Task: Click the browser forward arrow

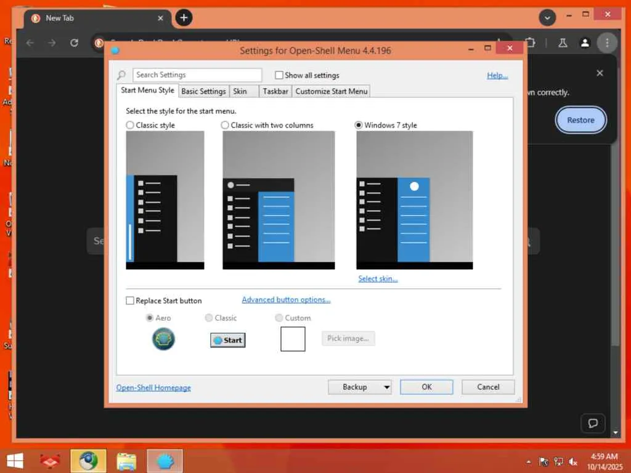Action: tap(52, 42)
